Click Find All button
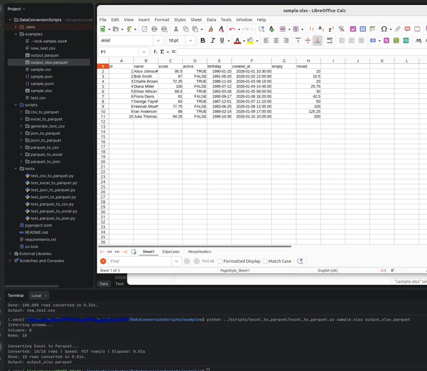 (x=208, y=261)
